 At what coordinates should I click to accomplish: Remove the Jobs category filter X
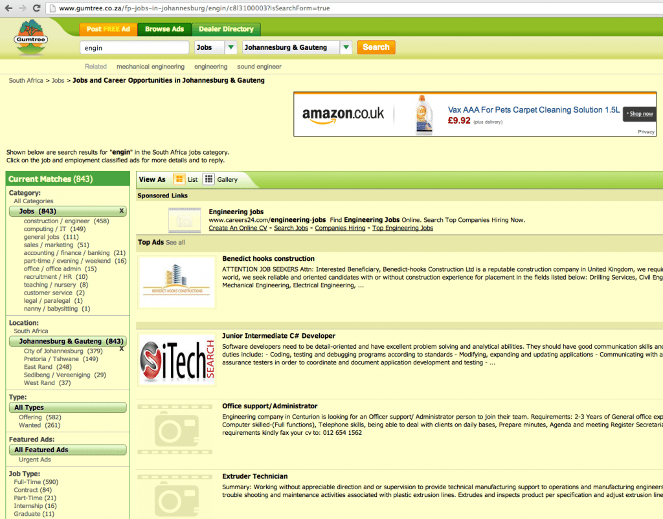tap(121, 210)
